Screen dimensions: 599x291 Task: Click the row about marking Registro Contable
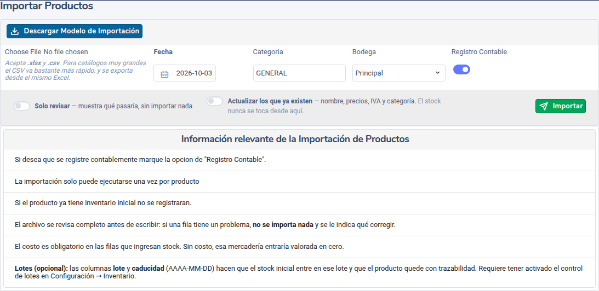coord(299,160)
